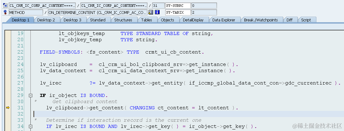Click the variable lv_objkey_temp on line 20
The width and height of the screenshot is (344, 131).
pyautogui.click(x=80, y=40)
